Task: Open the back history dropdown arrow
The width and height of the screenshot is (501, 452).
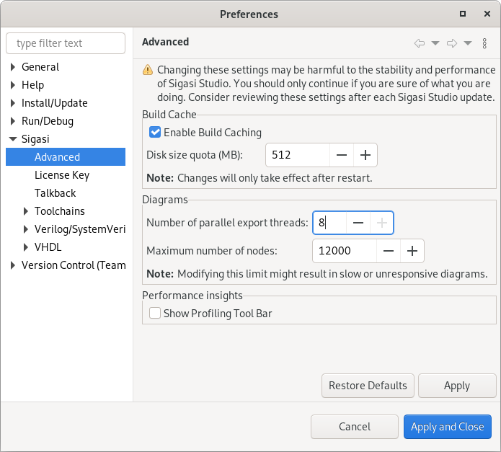Action: click(x=435, y=43)
